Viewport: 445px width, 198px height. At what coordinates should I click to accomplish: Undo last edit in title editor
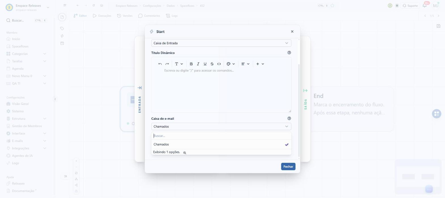160,64
